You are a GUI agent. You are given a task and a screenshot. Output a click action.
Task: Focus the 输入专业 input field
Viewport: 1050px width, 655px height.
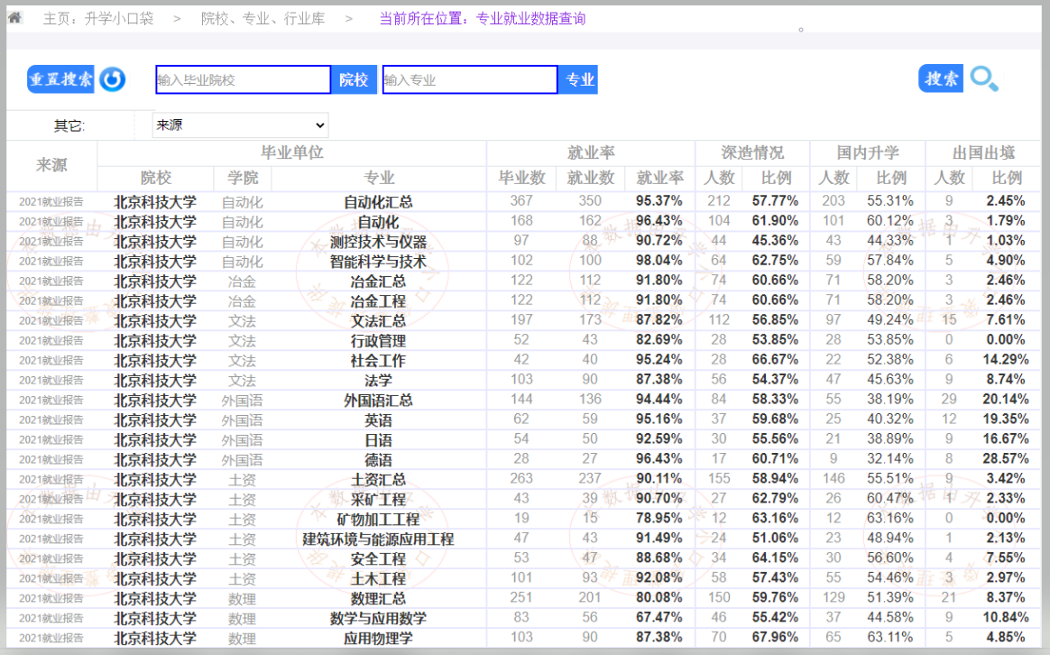click(x=469, y=79)
